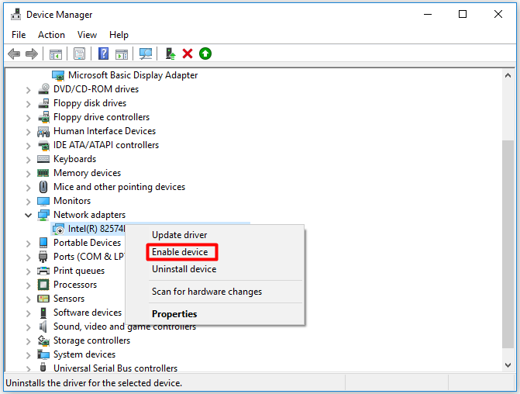520x394 pixels.
Task: Click the mouse icon for pointing devices
Action: 43,187
